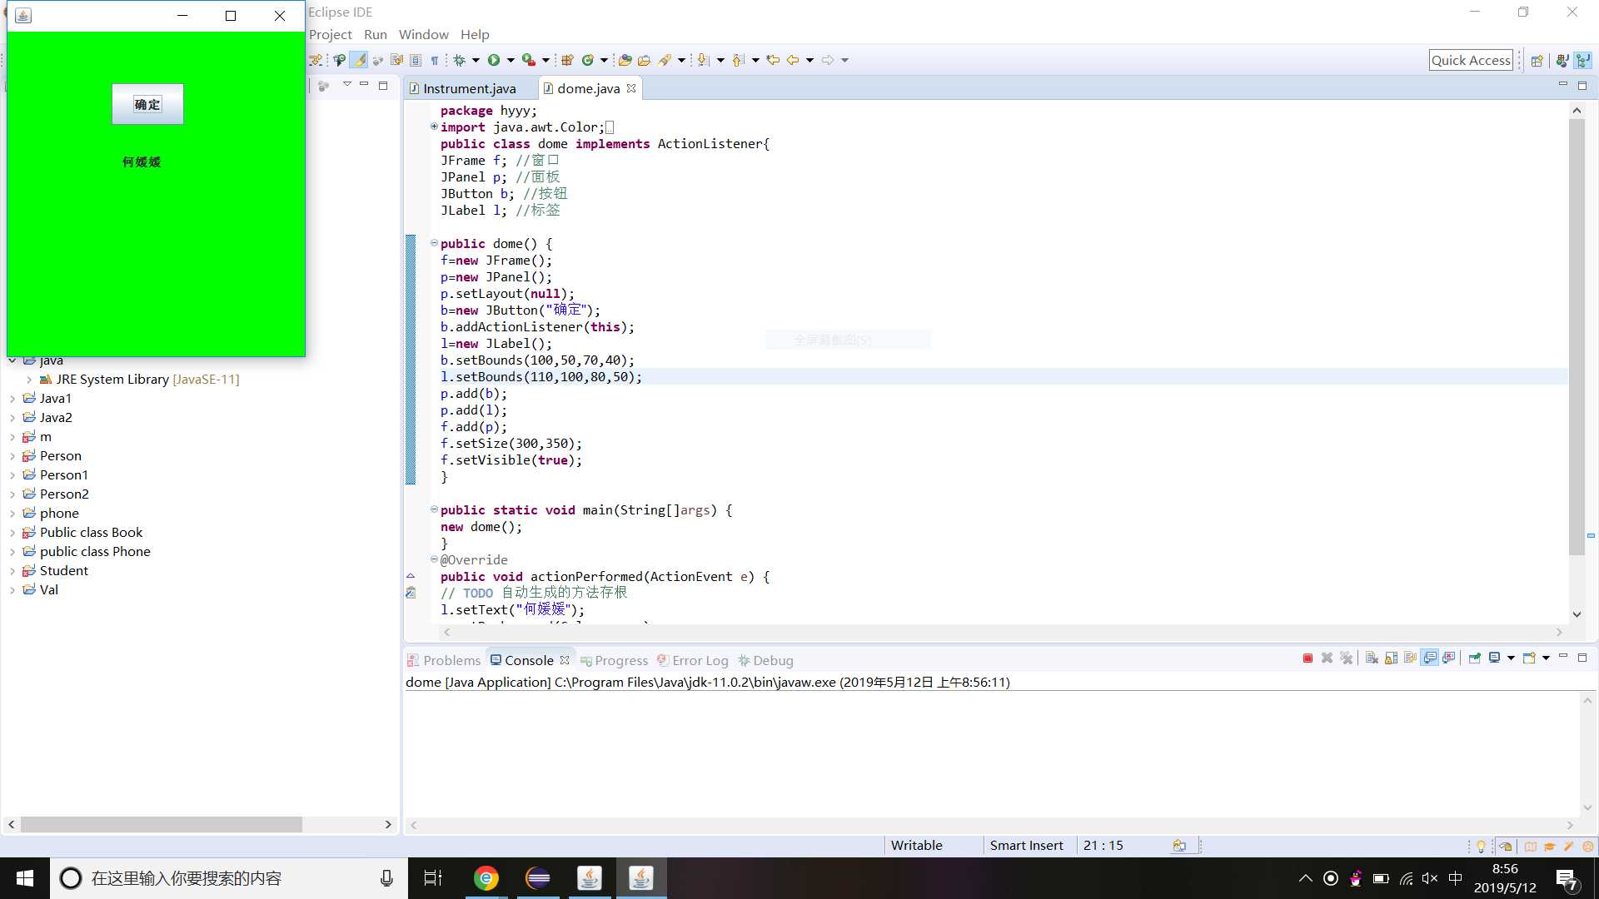Screen dimensions: 1599x899
Task: Click the override marker beside actionPerformed
Action: pyautogui.click(x=411, y=575)
